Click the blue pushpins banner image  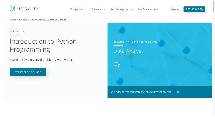coord(160,54)
